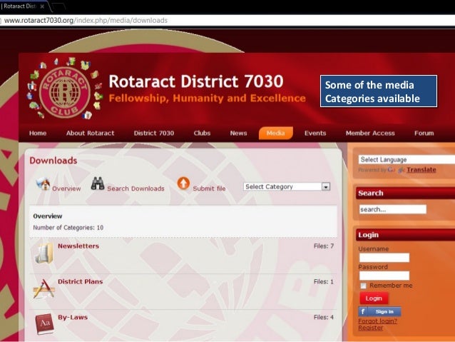Open the Forum menu item
Viewport: 455px width, 342px height.
[x=424, y=133]
